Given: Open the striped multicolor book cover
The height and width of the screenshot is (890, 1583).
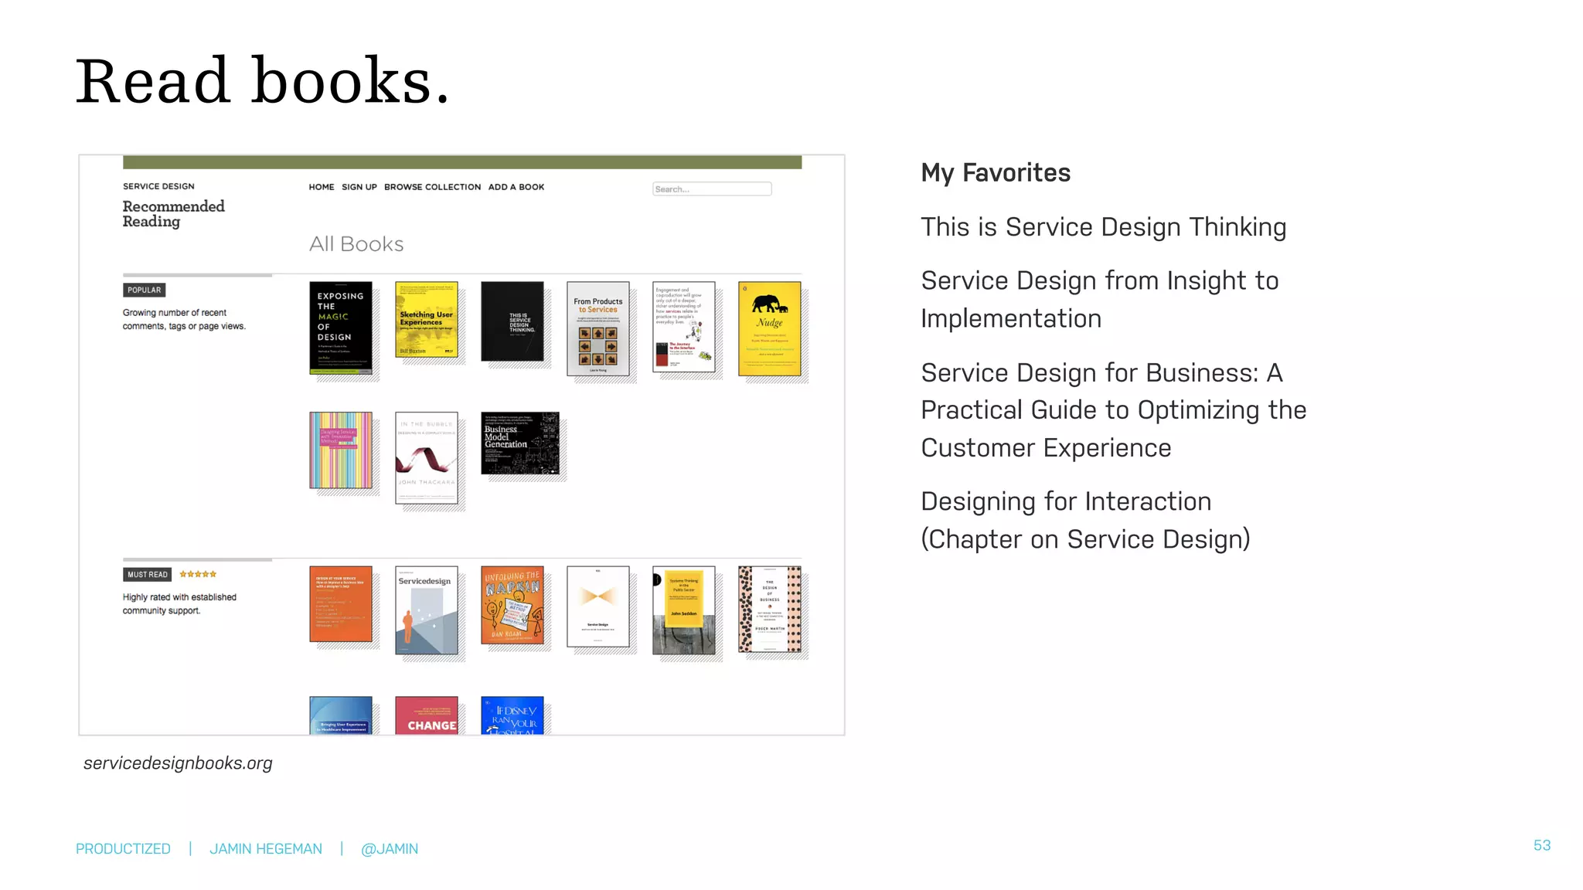Looking at the screenshot, I should [x=341, y=450].
